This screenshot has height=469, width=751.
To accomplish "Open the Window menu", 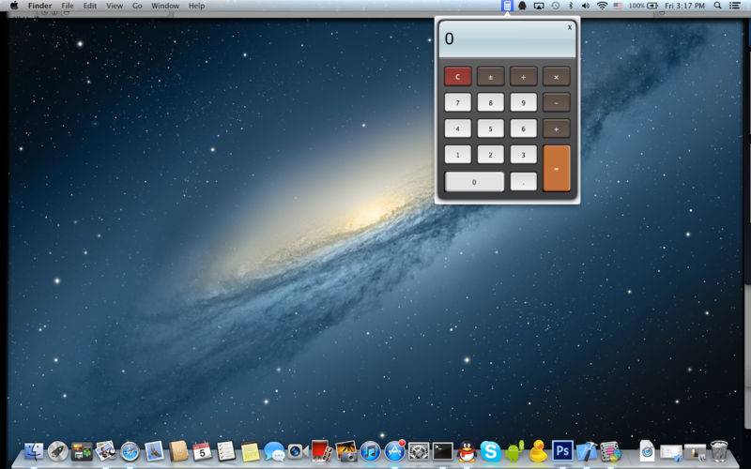I will click(x=165, y=6).
